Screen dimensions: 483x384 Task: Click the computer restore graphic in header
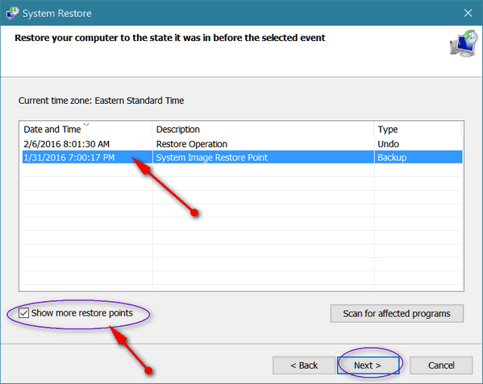click(464, 43)
